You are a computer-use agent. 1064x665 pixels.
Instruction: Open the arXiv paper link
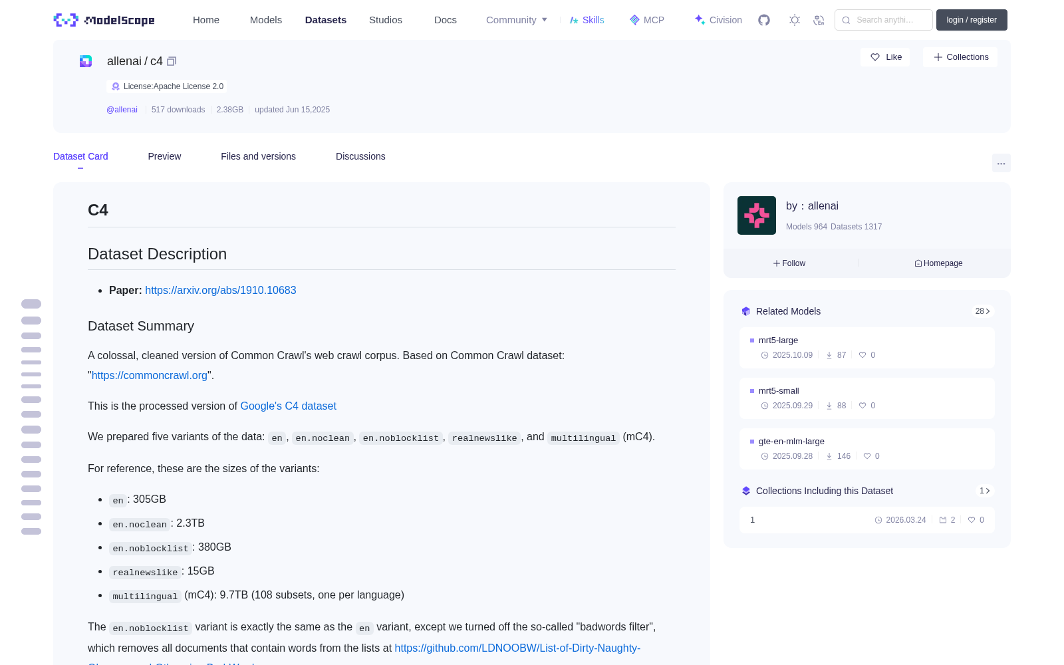tap(221, 290)
